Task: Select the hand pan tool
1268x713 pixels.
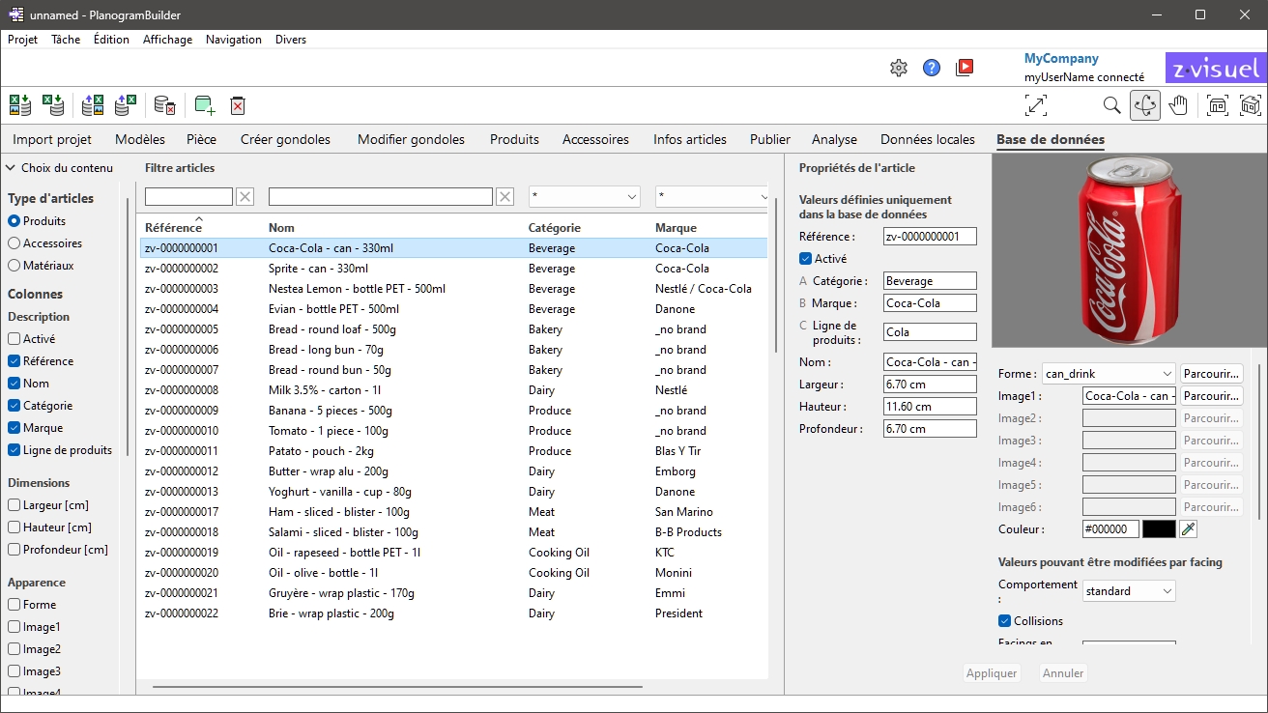Action: coord(1178,104)
